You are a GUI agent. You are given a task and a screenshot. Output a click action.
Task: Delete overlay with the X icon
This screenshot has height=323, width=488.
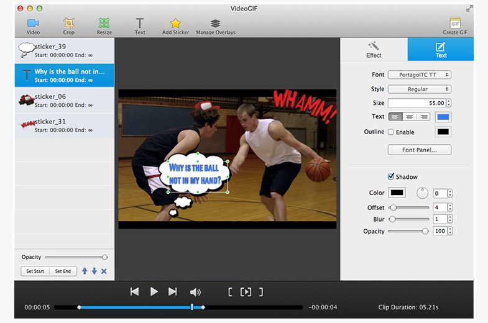pyautogui.click(x=104, y=271)
